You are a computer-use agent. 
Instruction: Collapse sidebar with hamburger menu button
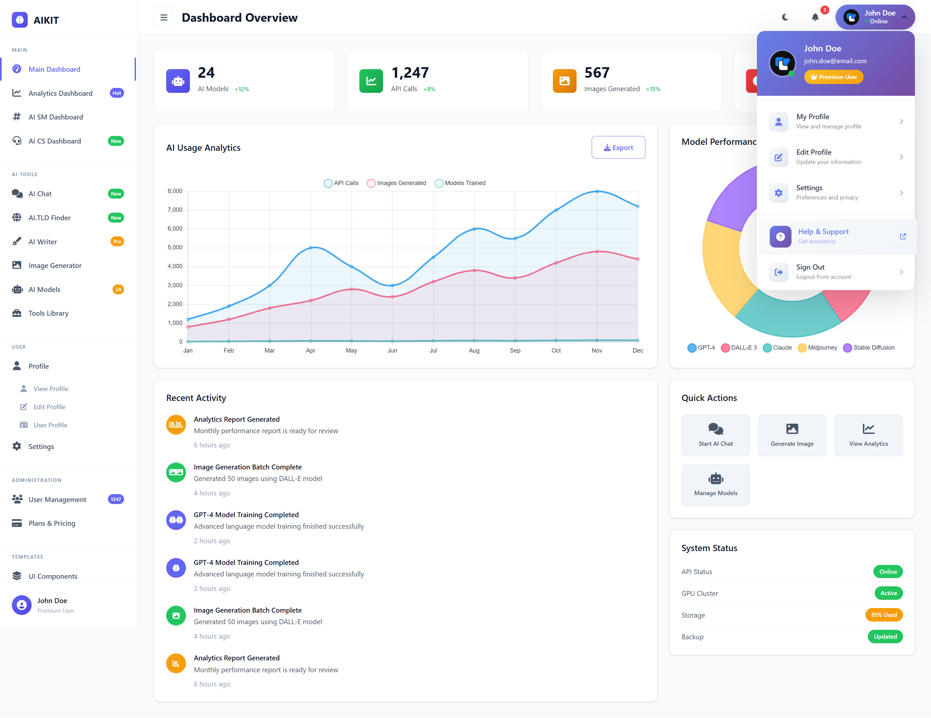[x=164, y=17]
